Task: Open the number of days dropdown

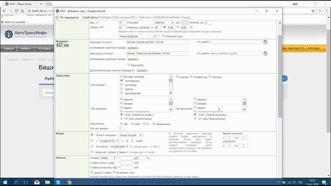Action: coord(130,141)
